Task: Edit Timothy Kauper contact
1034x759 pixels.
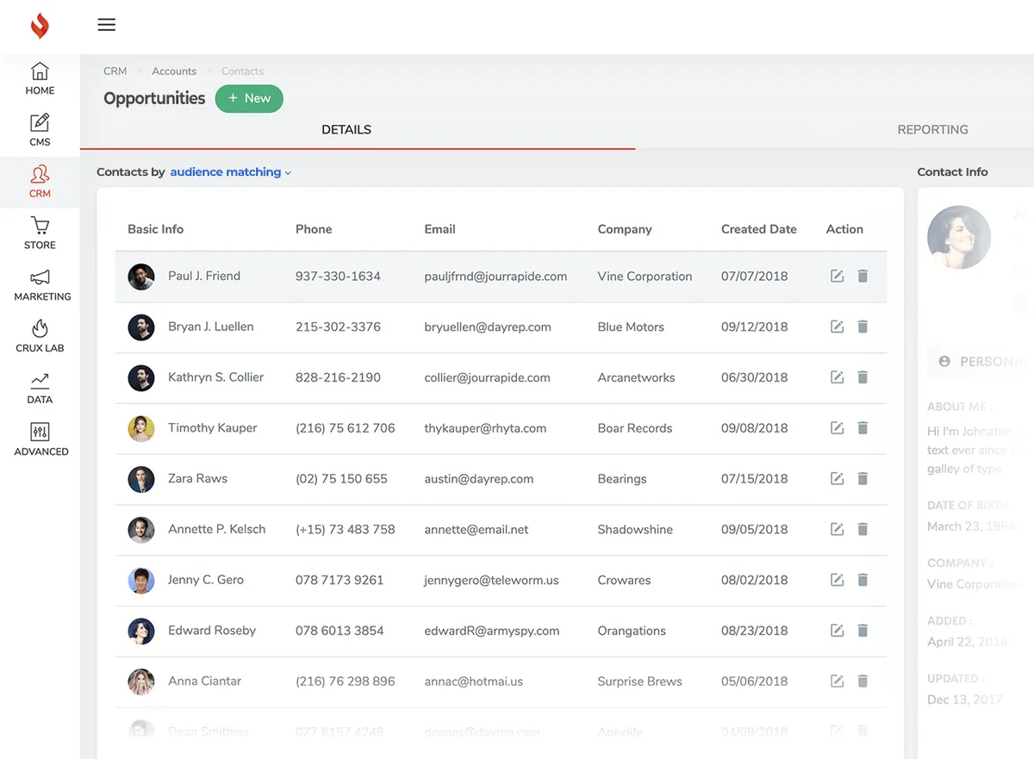Action: 837,427
